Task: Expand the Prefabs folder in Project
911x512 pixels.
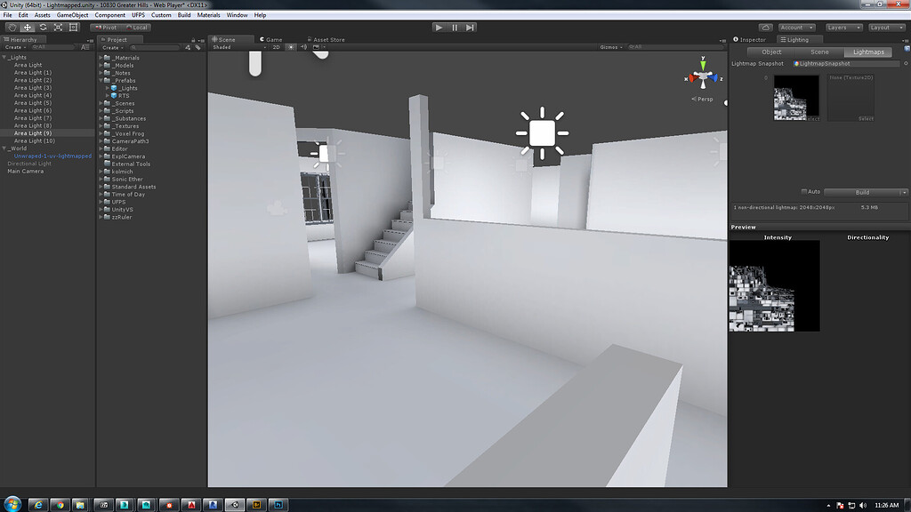Action: [101, 78]
